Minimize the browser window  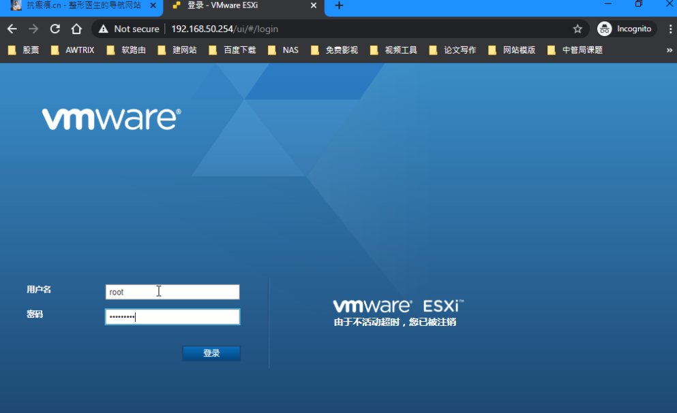(608, 4)
